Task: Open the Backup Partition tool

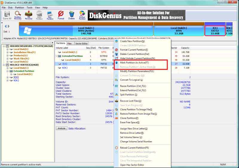Action: pyautogui.click(x=82, y=16)
